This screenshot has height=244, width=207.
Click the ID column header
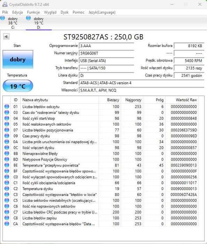point(15,100)
